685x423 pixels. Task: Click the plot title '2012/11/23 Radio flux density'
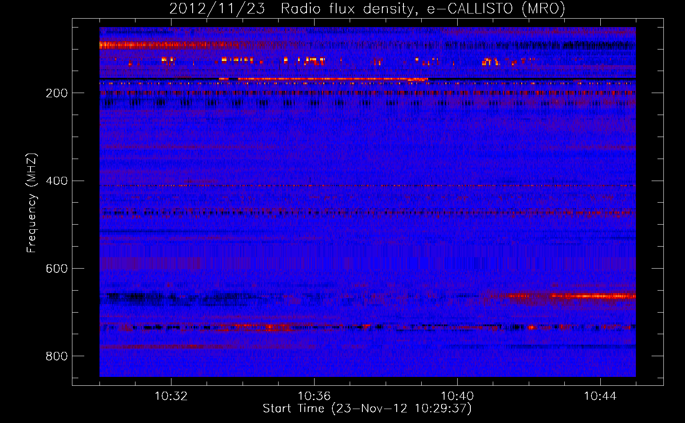click(x=367, y=8)
